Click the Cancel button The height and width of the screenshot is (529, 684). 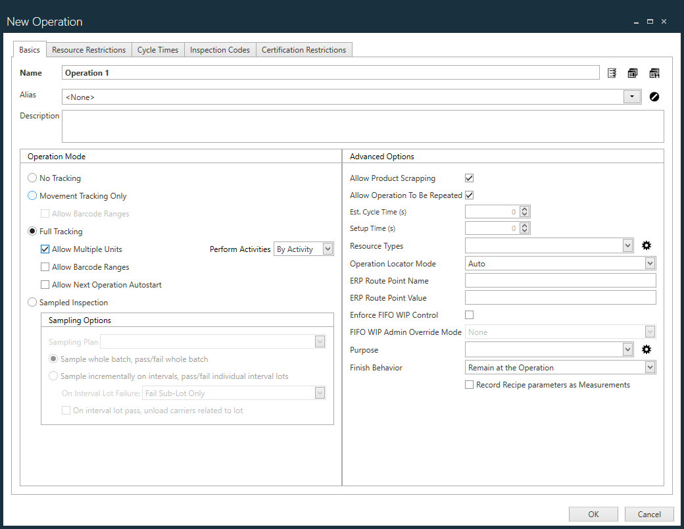[648, 514]
